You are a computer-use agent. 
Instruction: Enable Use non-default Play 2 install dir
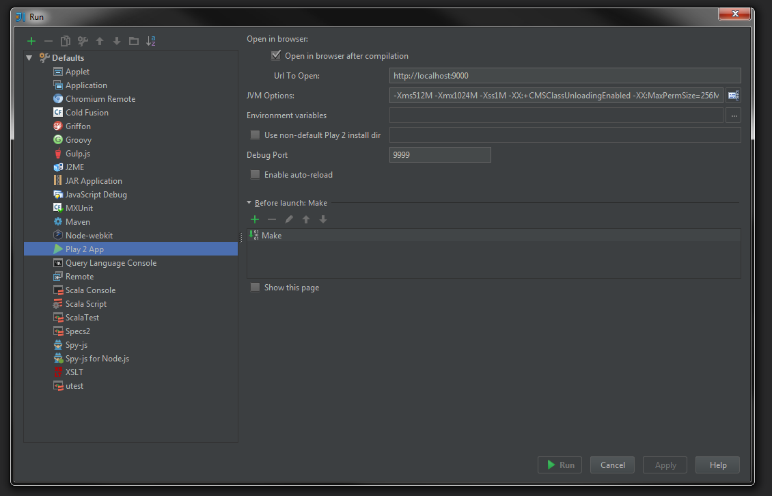255,135
